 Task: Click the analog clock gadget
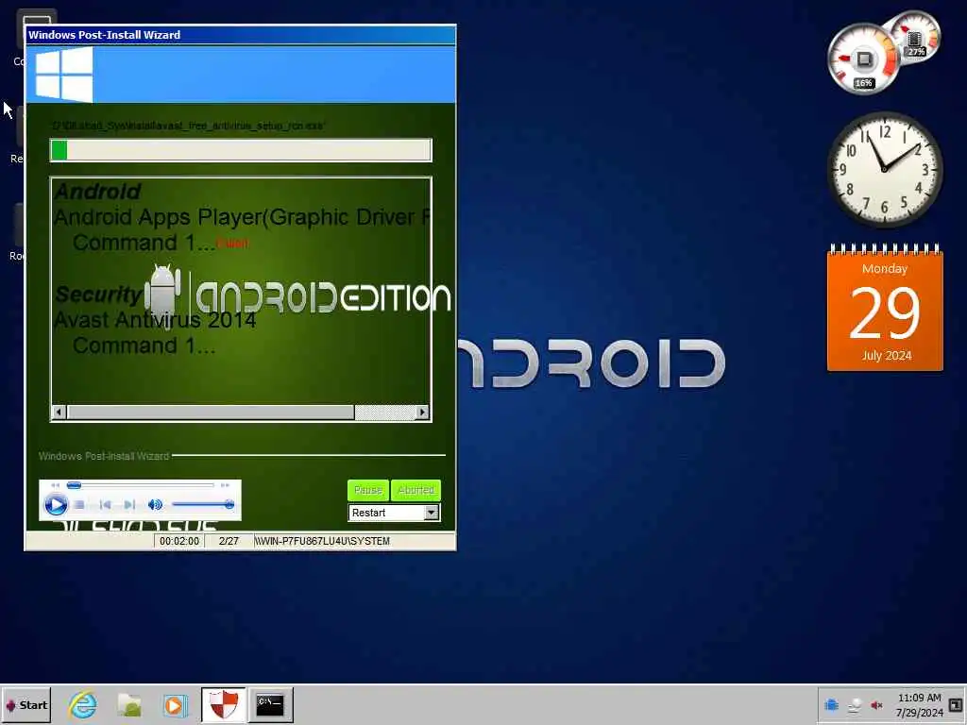(x=884, y=169)
